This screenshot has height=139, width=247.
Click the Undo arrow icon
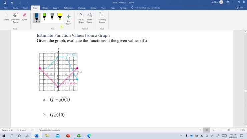click(x=12, y=3)
